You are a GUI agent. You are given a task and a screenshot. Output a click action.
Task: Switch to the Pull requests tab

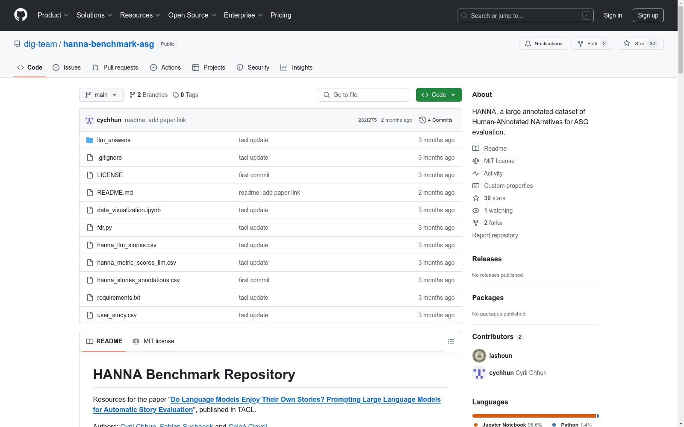tap(115, 67)
